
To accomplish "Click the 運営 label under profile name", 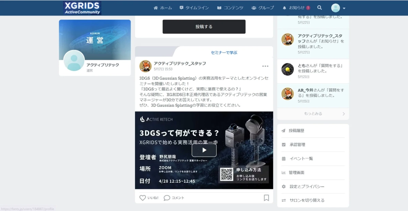I will coord(89,71).
